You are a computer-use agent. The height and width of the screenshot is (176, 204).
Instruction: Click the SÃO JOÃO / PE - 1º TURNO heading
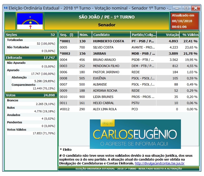pos(107,17)
